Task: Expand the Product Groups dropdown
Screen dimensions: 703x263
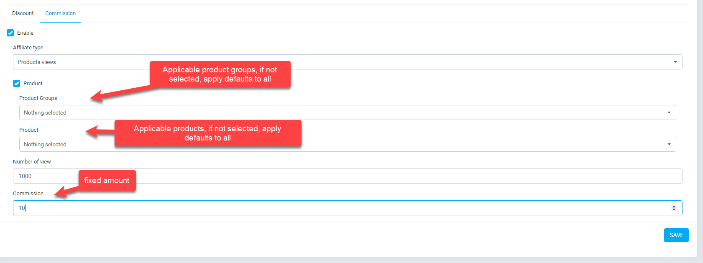Action: pos(347,112)
